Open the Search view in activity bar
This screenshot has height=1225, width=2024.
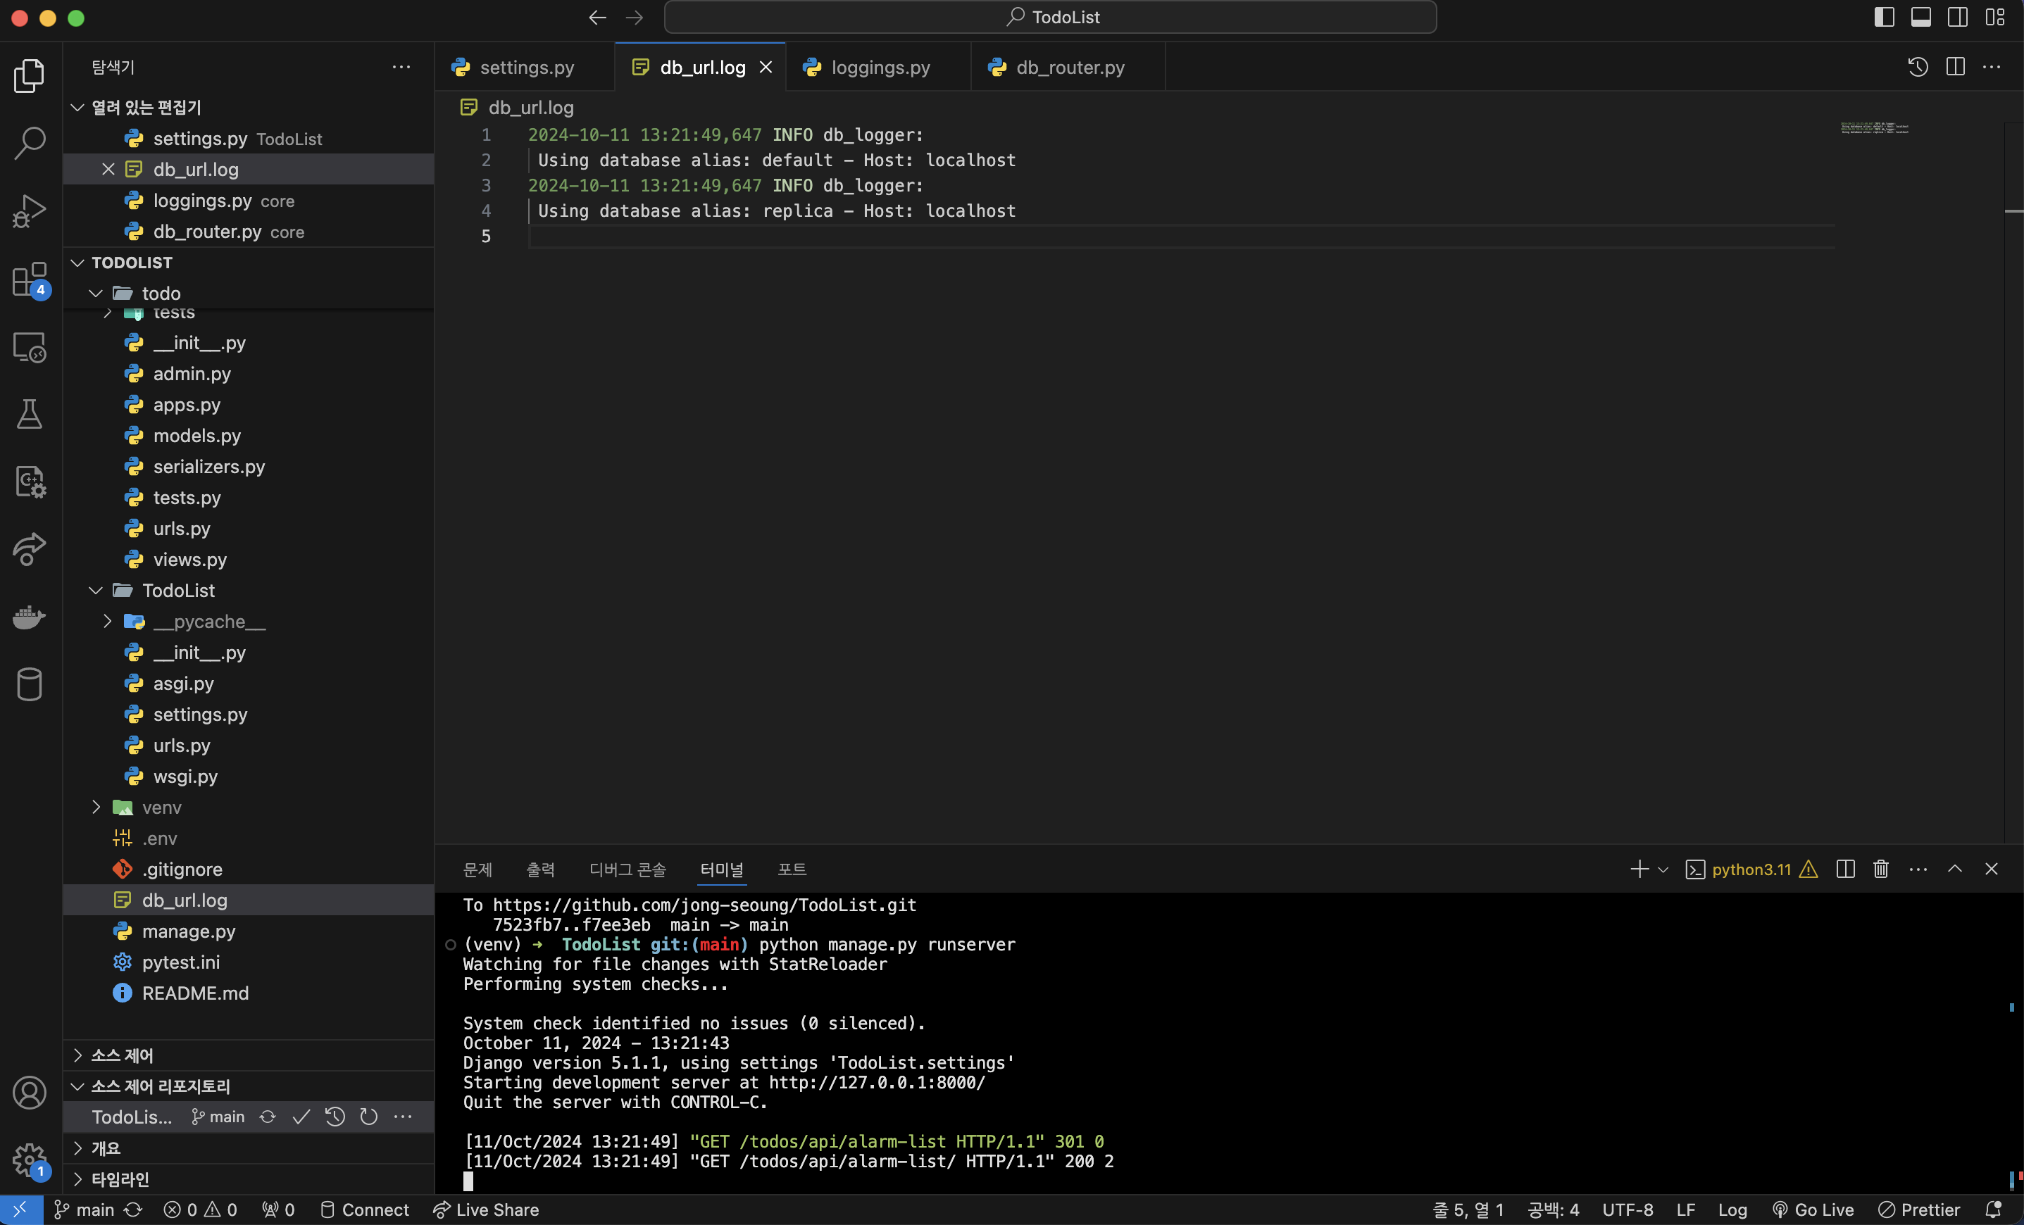tap(30, 142)
